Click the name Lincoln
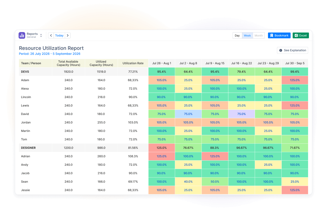 (x=26, y=97)
